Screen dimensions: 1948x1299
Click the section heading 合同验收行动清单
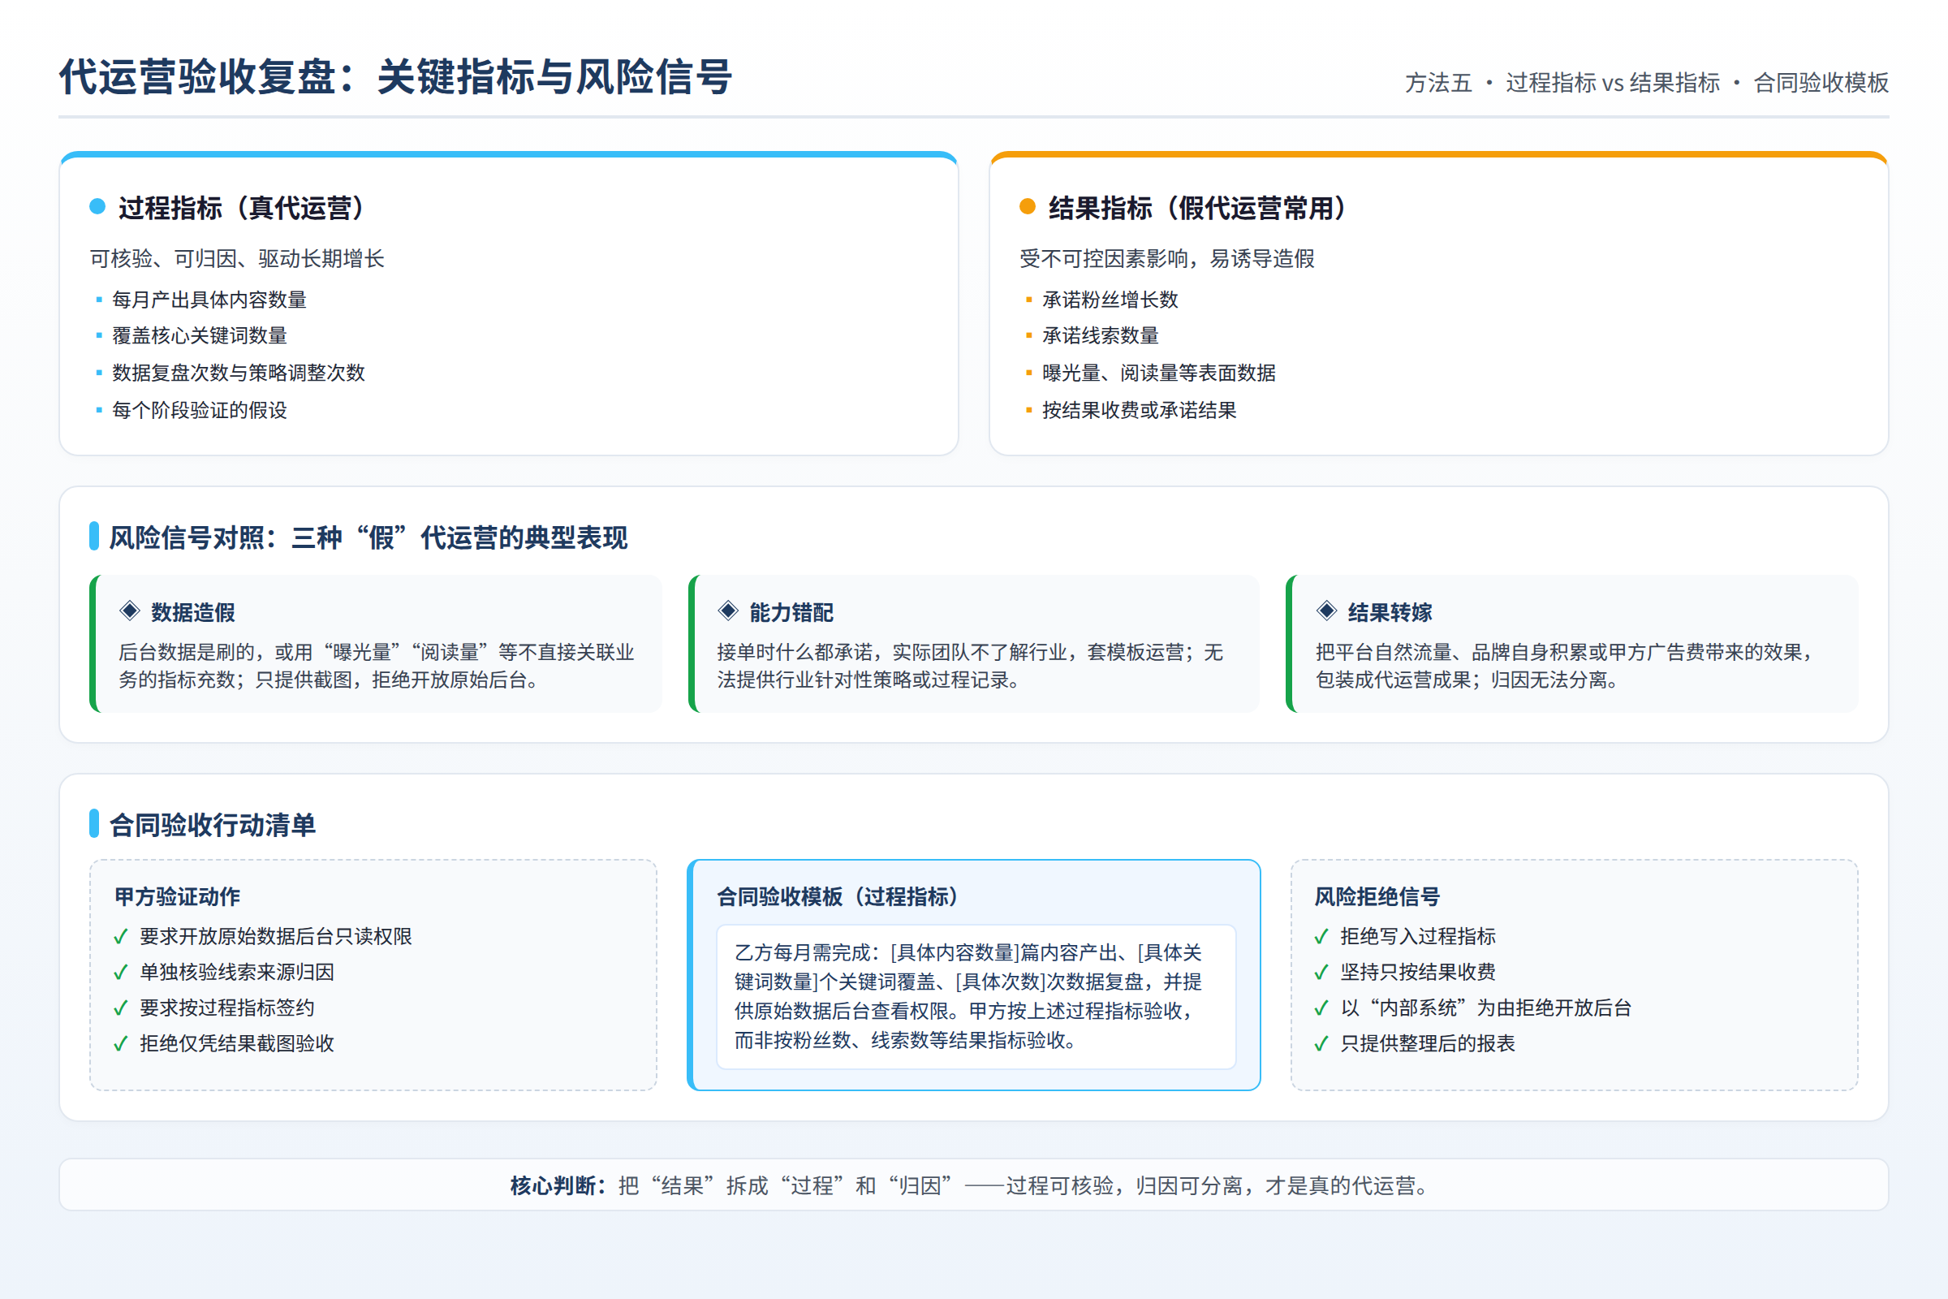click(x=213, y=825)
